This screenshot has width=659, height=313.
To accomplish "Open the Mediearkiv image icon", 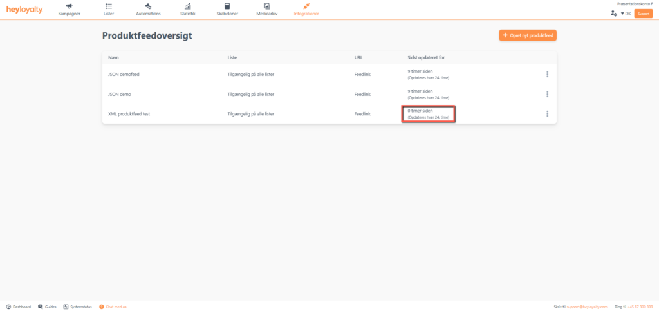I will click(x=266, y=6).
